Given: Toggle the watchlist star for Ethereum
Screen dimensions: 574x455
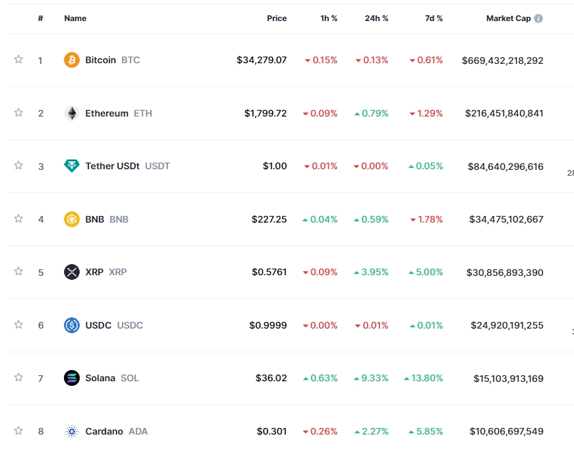Looking at the screenshot, I should (18, 113).
